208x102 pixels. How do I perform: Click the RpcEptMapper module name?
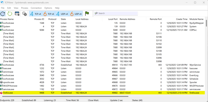pyautogui.click(x=197, y=23)
